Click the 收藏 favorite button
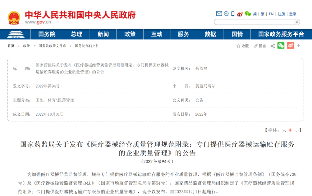Screen dimensions: 312x196 pos(242,46)
